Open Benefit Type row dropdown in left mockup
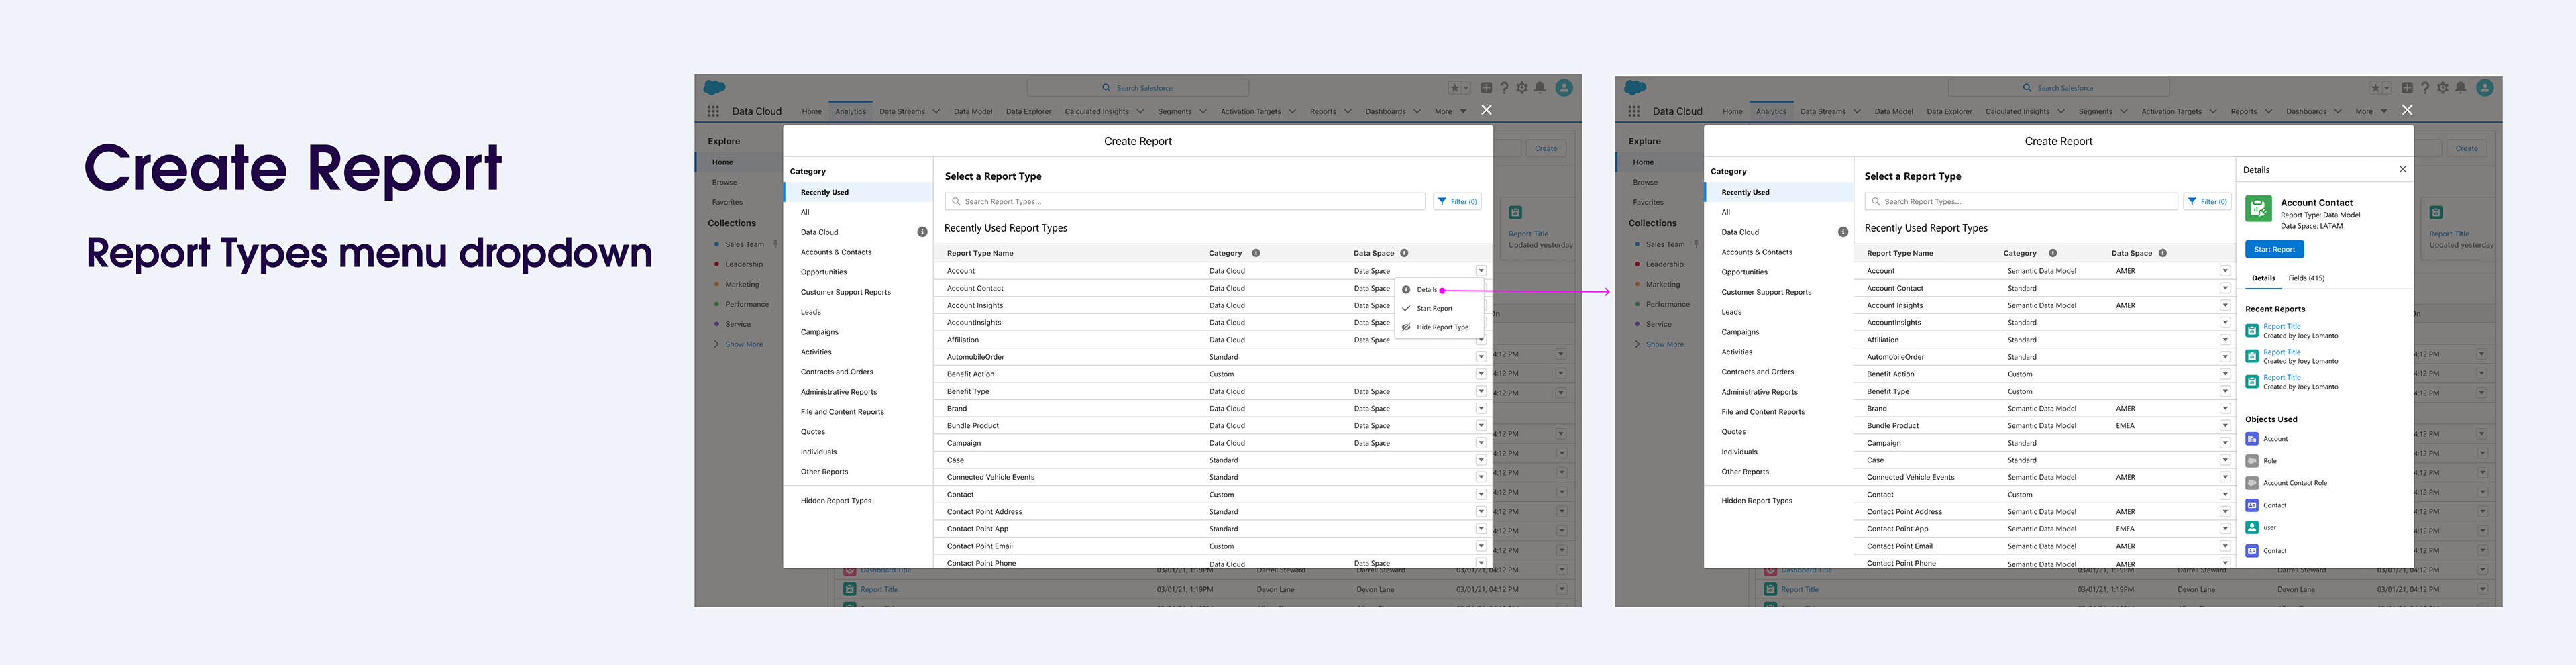The image size is (2576, 665). [1481, 391]
